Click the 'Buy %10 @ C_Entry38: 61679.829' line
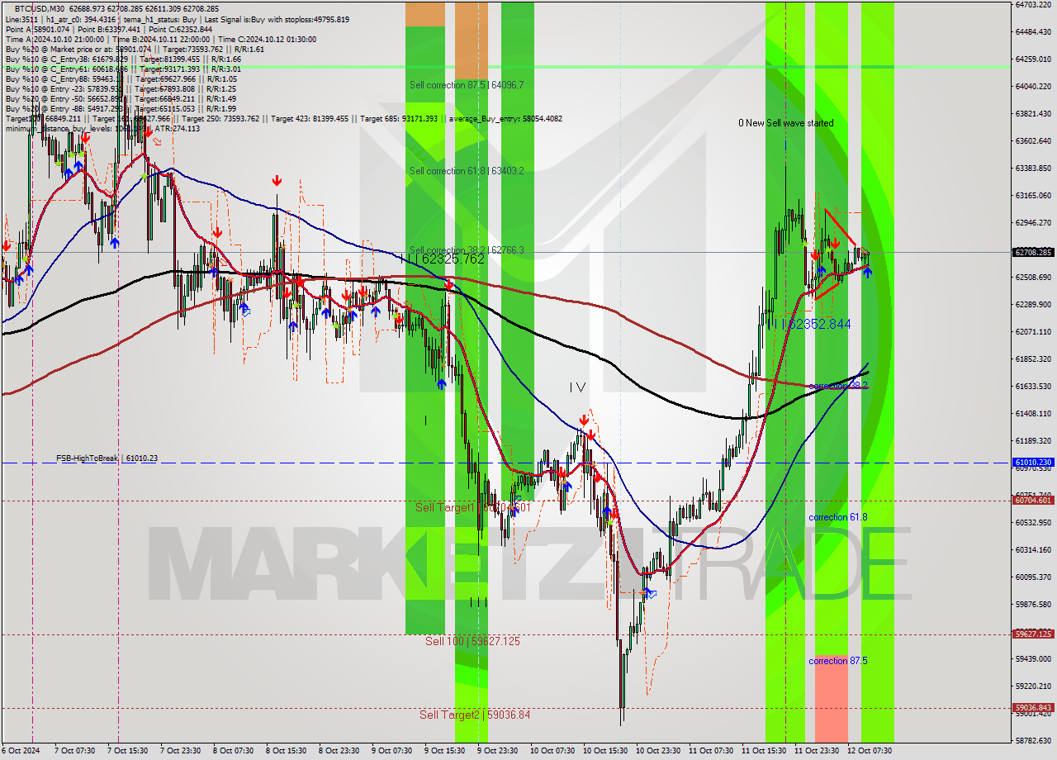This screenshot has width=1057, height=760. click(x=123, y=59)
